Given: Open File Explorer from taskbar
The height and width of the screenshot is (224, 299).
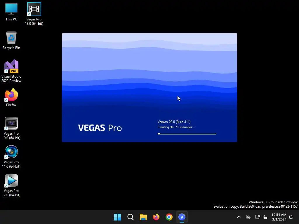Looking at the screenshot, I should pos(143,217).
